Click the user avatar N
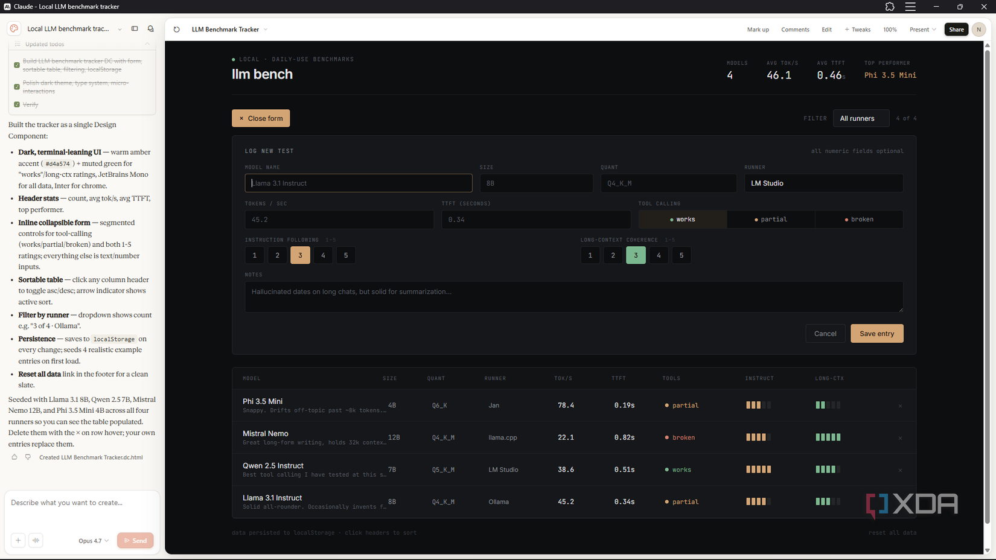 coord(979,29)
